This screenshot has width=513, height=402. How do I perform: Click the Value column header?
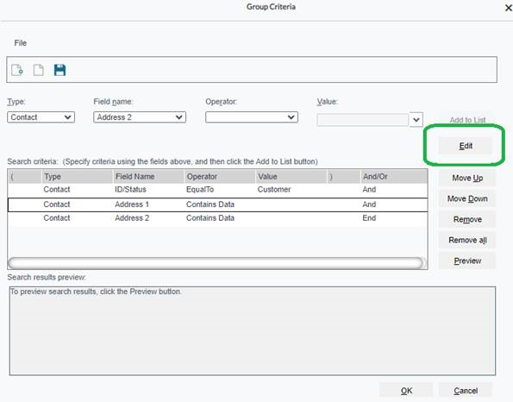(x=291, y=177)
